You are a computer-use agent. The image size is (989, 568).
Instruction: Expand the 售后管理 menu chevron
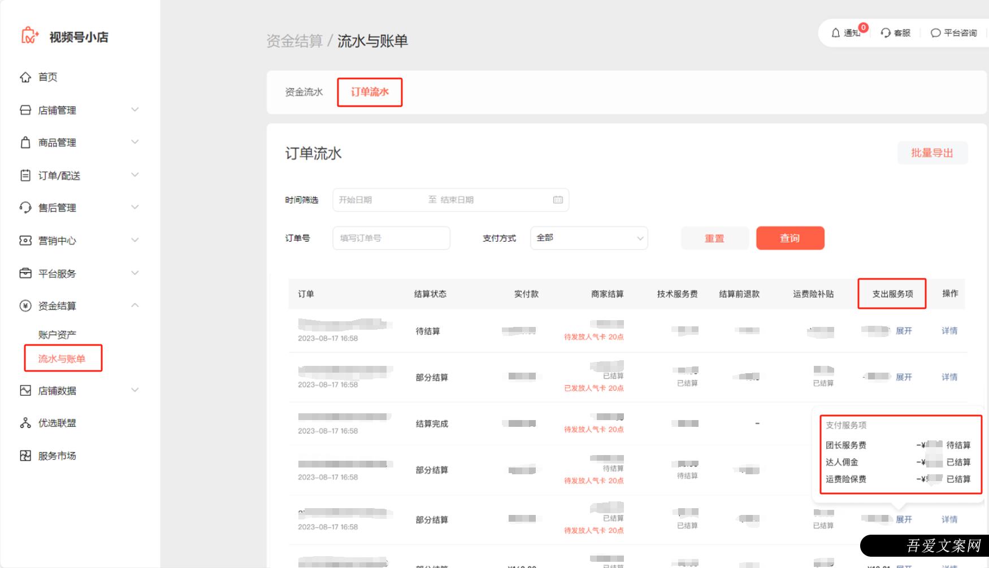pyautogui.click(x=135, y=207)
